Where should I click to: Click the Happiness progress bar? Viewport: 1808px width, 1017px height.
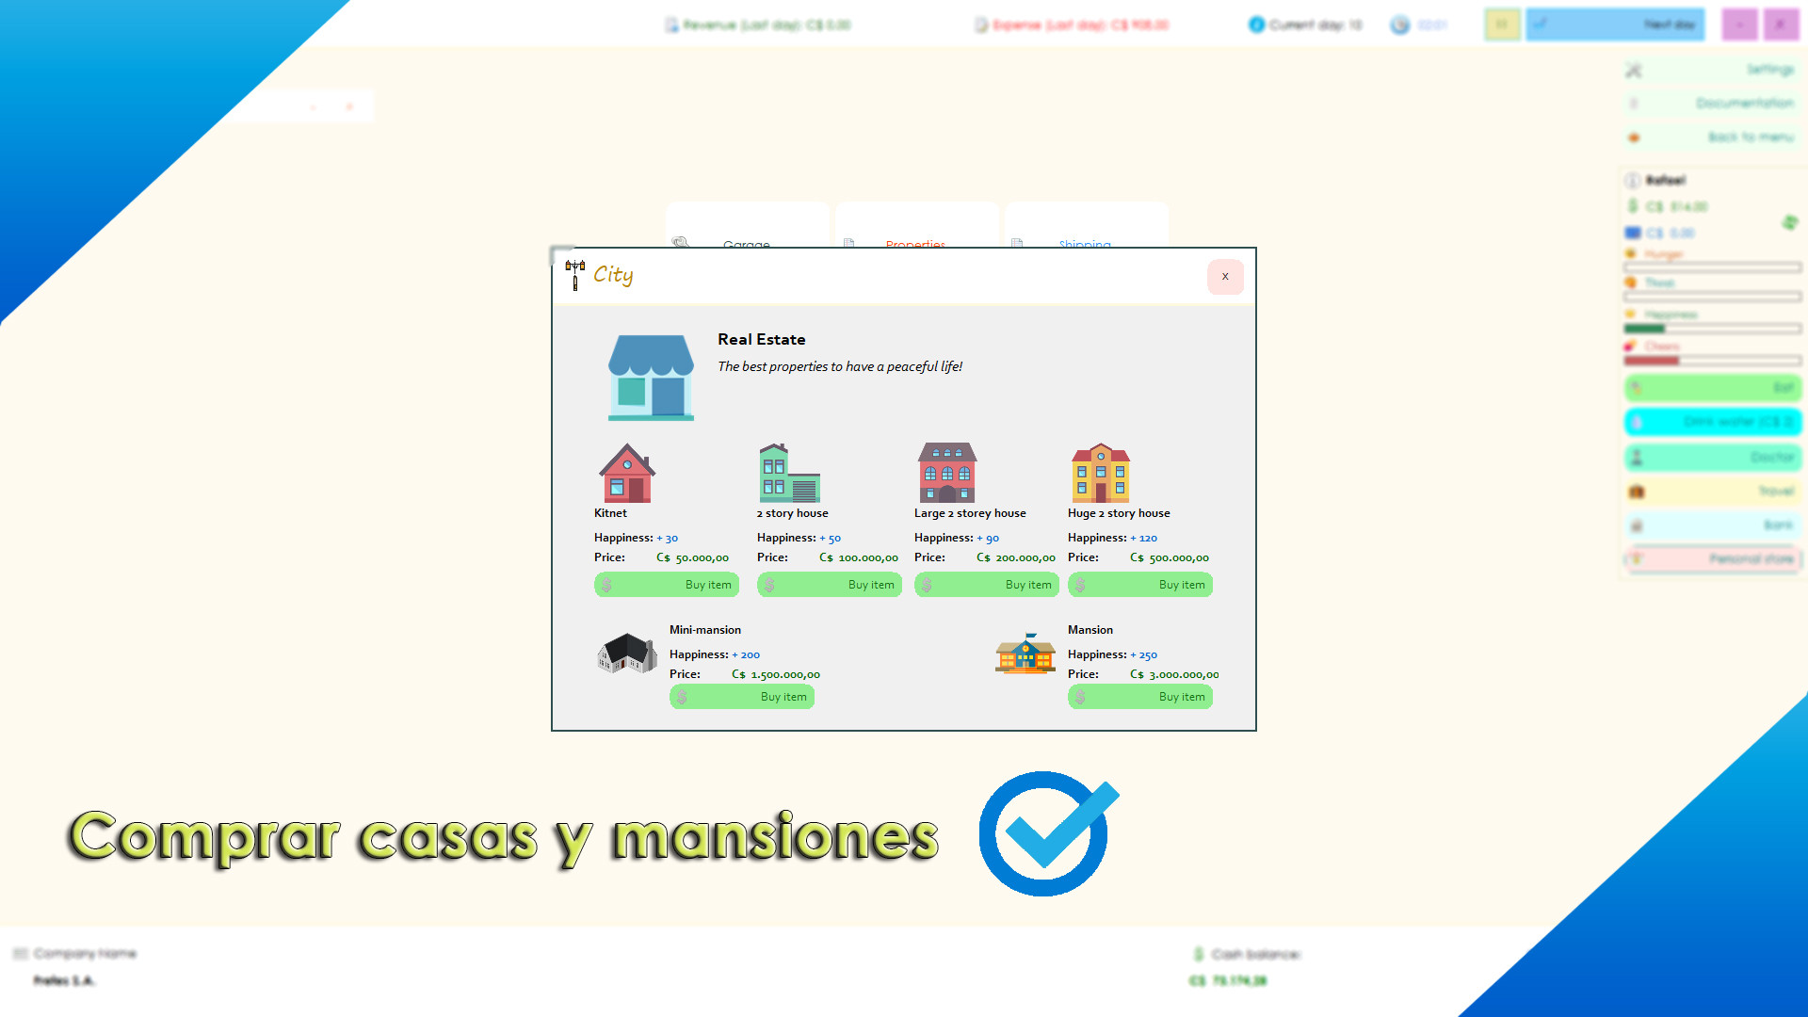point(1712,329)
